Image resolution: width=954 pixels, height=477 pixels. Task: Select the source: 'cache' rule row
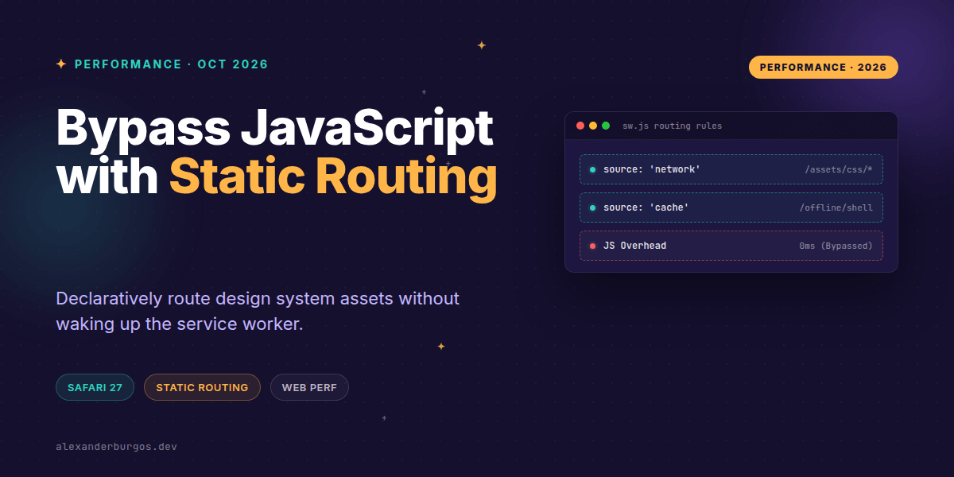[x=731, y=207]
